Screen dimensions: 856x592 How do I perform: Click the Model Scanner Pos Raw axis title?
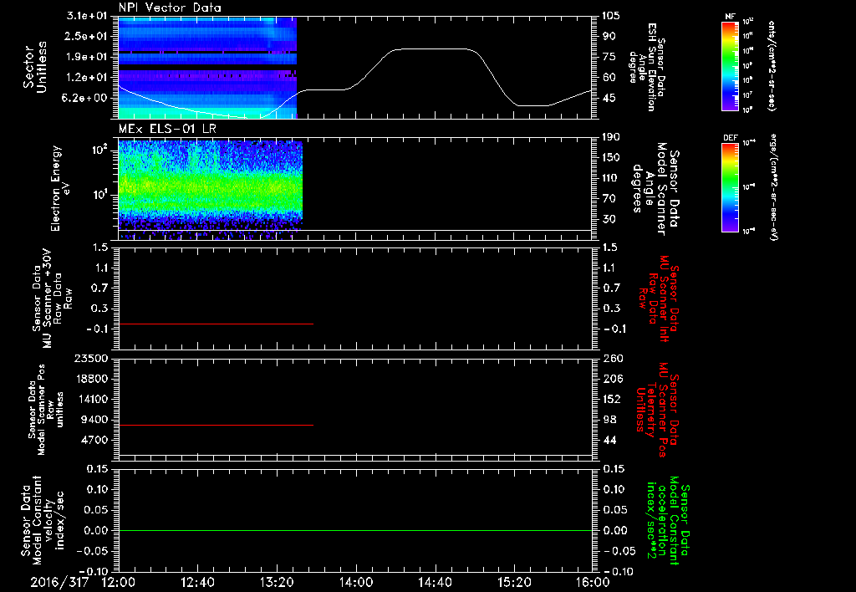(x=46, y=410)
